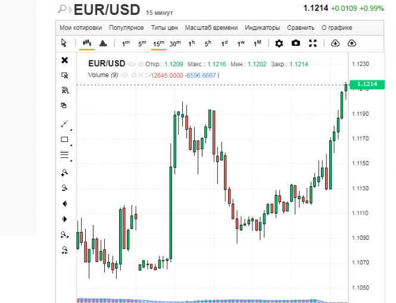Toggle EUR/USD series visibility eye
The width and height of the screenshot is (396, 303).
(131, 64)
